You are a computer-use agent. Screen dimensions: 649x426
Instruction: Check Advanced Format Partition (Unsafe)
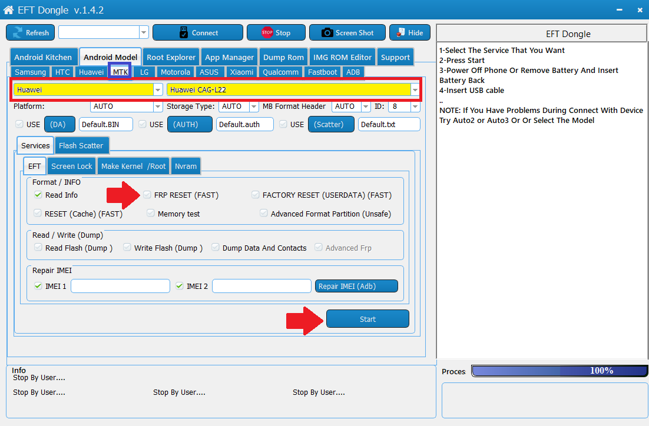click(264, 213)
